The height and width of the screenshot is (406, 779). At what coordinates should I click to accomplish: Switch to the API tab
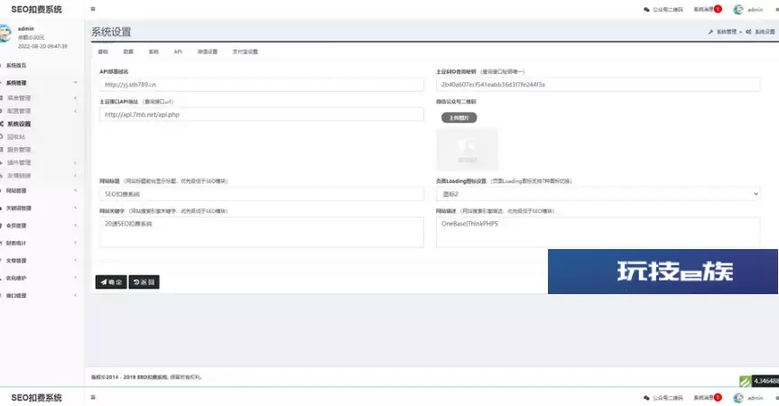tap(178, 51)
